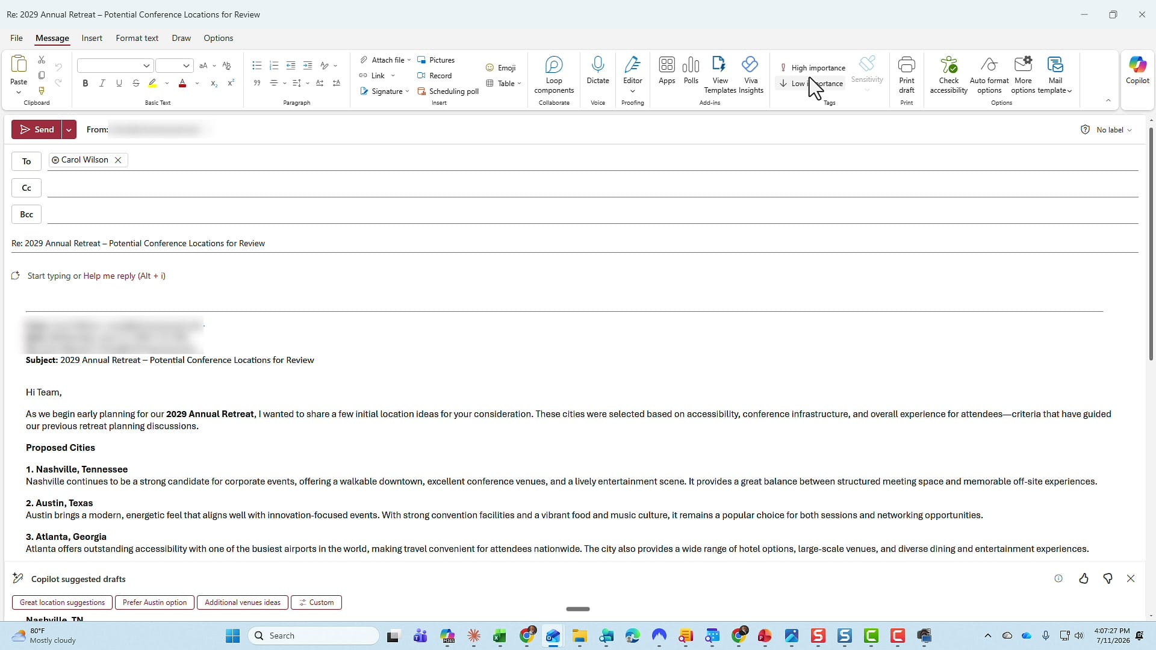The height and width of the screenshot is (650, 1156).
Task: Select the Format Painter icon
Action: (42, 91)
